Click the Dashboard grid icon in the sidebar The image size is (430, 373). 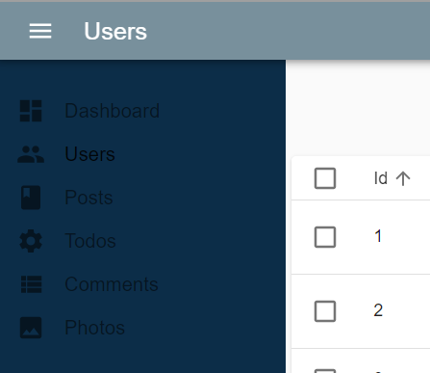(x=31, y=111)
